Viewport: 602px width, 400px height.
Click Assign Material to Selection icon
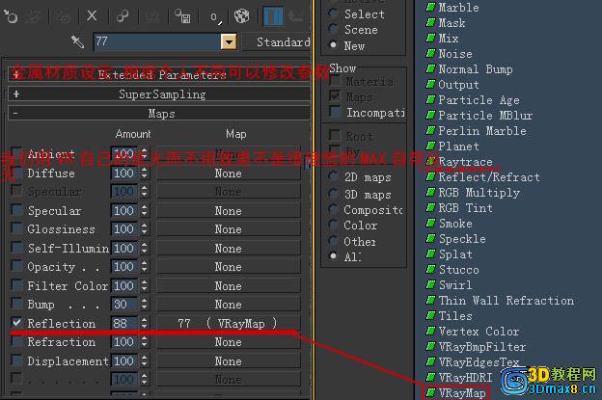coord(62,16)
